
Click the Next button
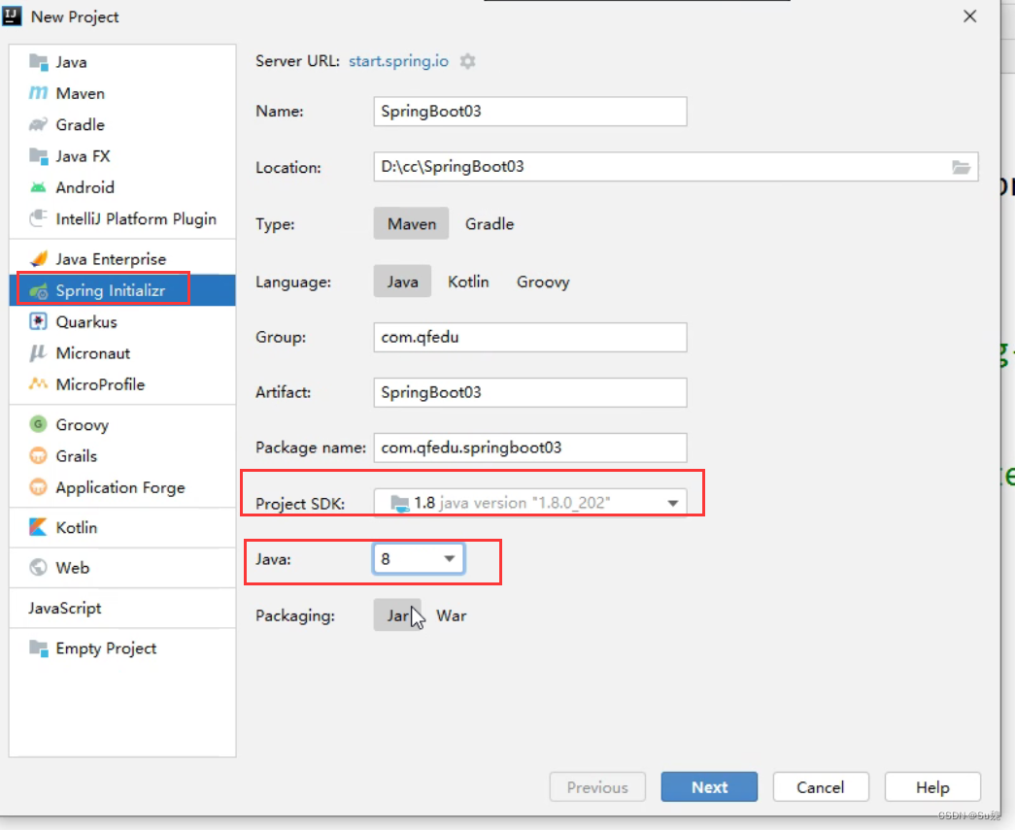pyautogui.click(x=709, y=786)
